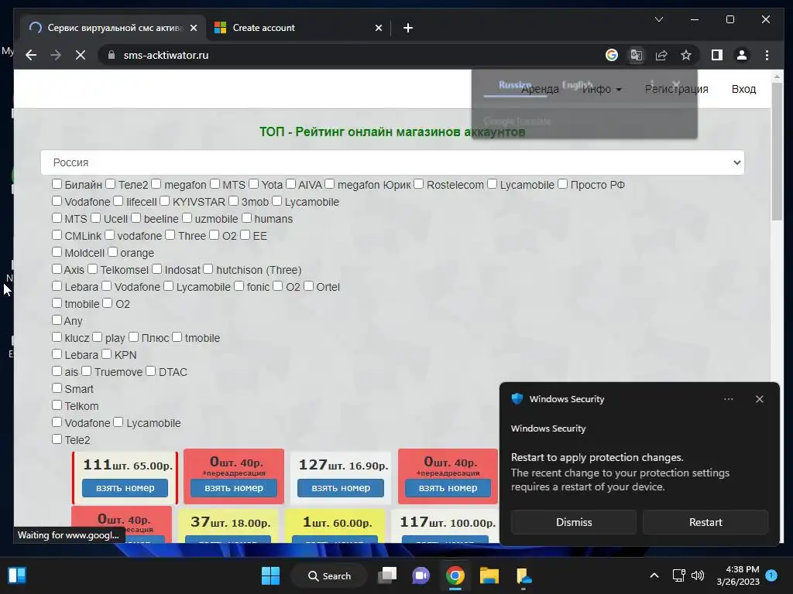This screenshot has height=594, width=793.
Task: Open Chrome three-dot menu
Action: [767, 55]
